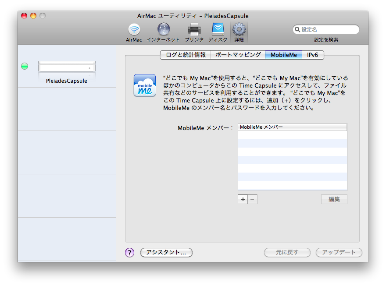Click the 設定を検索 label under search
Screen dimensions: 386x286
326,40
